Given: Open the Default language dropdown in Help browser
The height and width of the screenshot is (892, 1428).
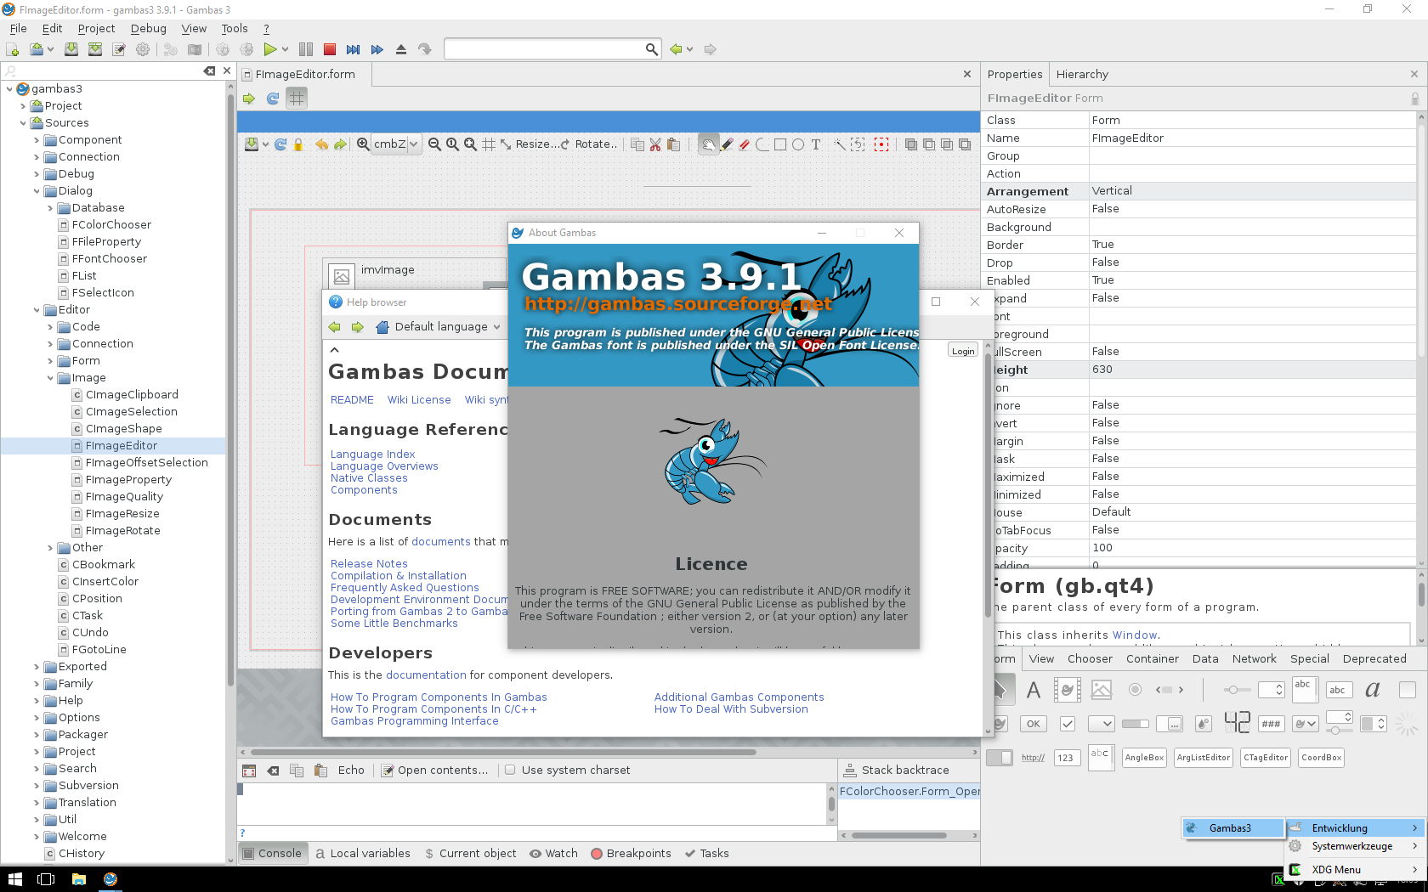Looking at the screenshot, I should point(447,327).
